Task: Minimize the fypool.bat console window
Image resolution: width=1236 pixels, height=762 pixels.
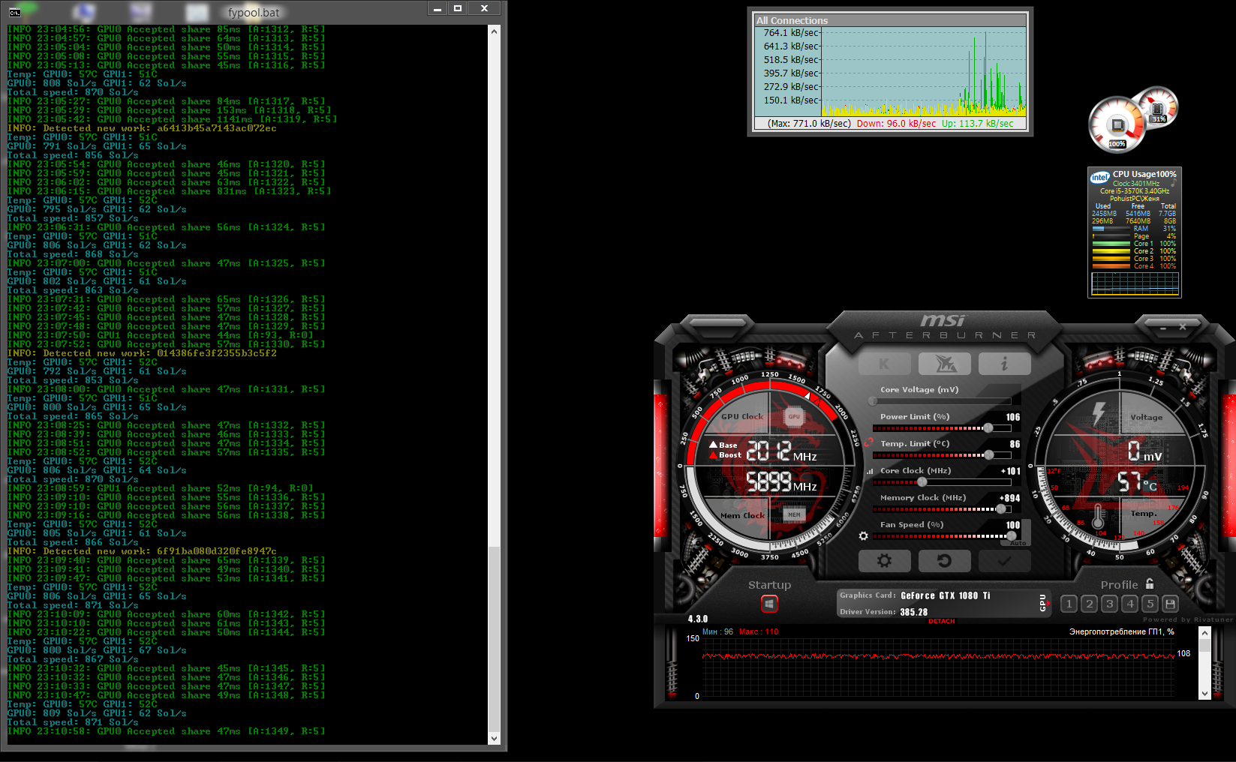Action: [438, 8]
